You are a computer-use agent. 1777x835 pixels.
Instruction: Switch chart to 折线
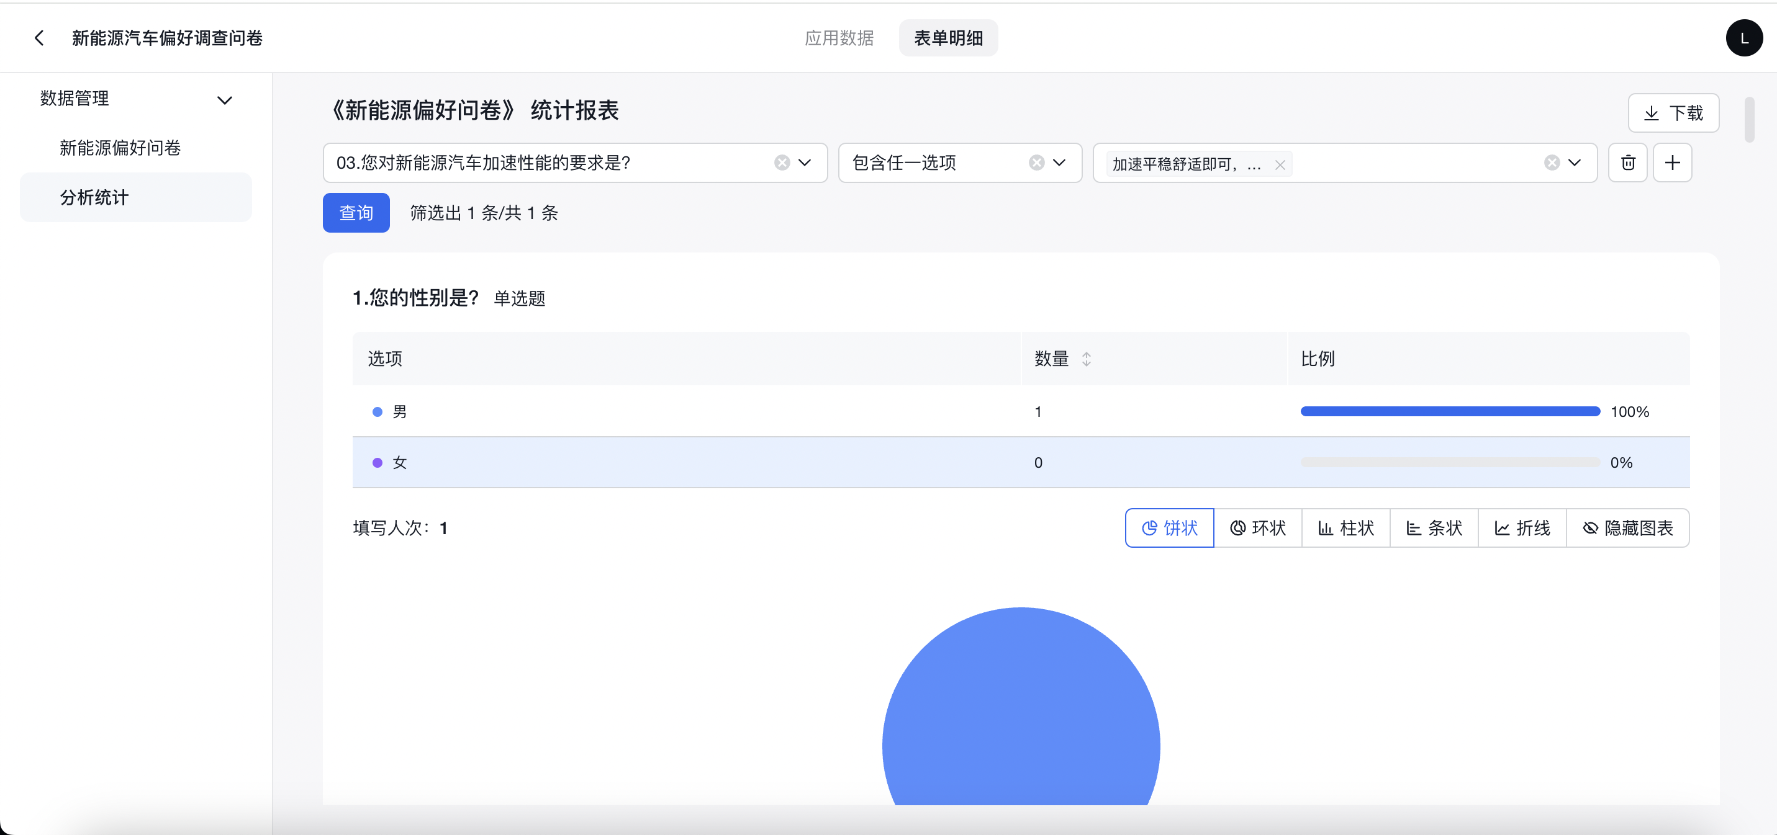pyautogui.click(x=1522, y=528)
